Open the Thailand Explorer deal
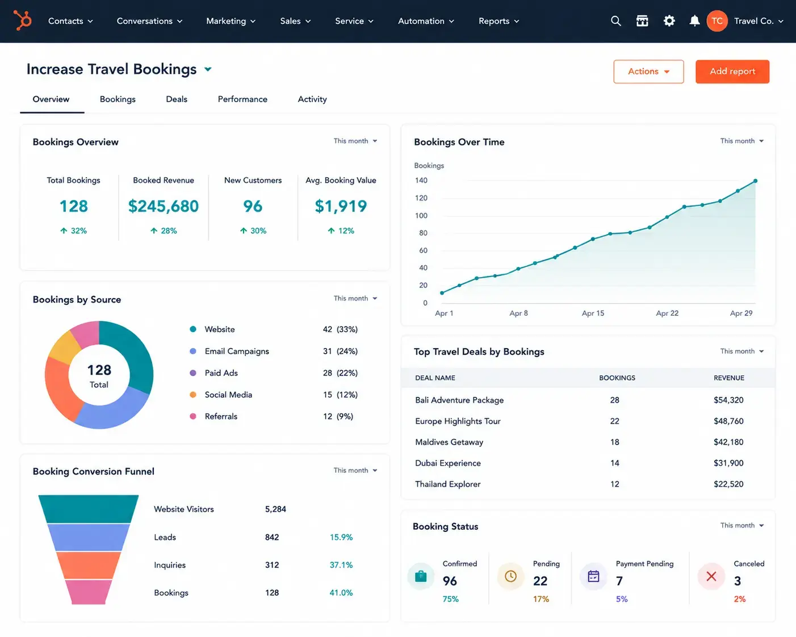Screen dimensions: 796x637 pyautogui.click(x=448, y=484)
